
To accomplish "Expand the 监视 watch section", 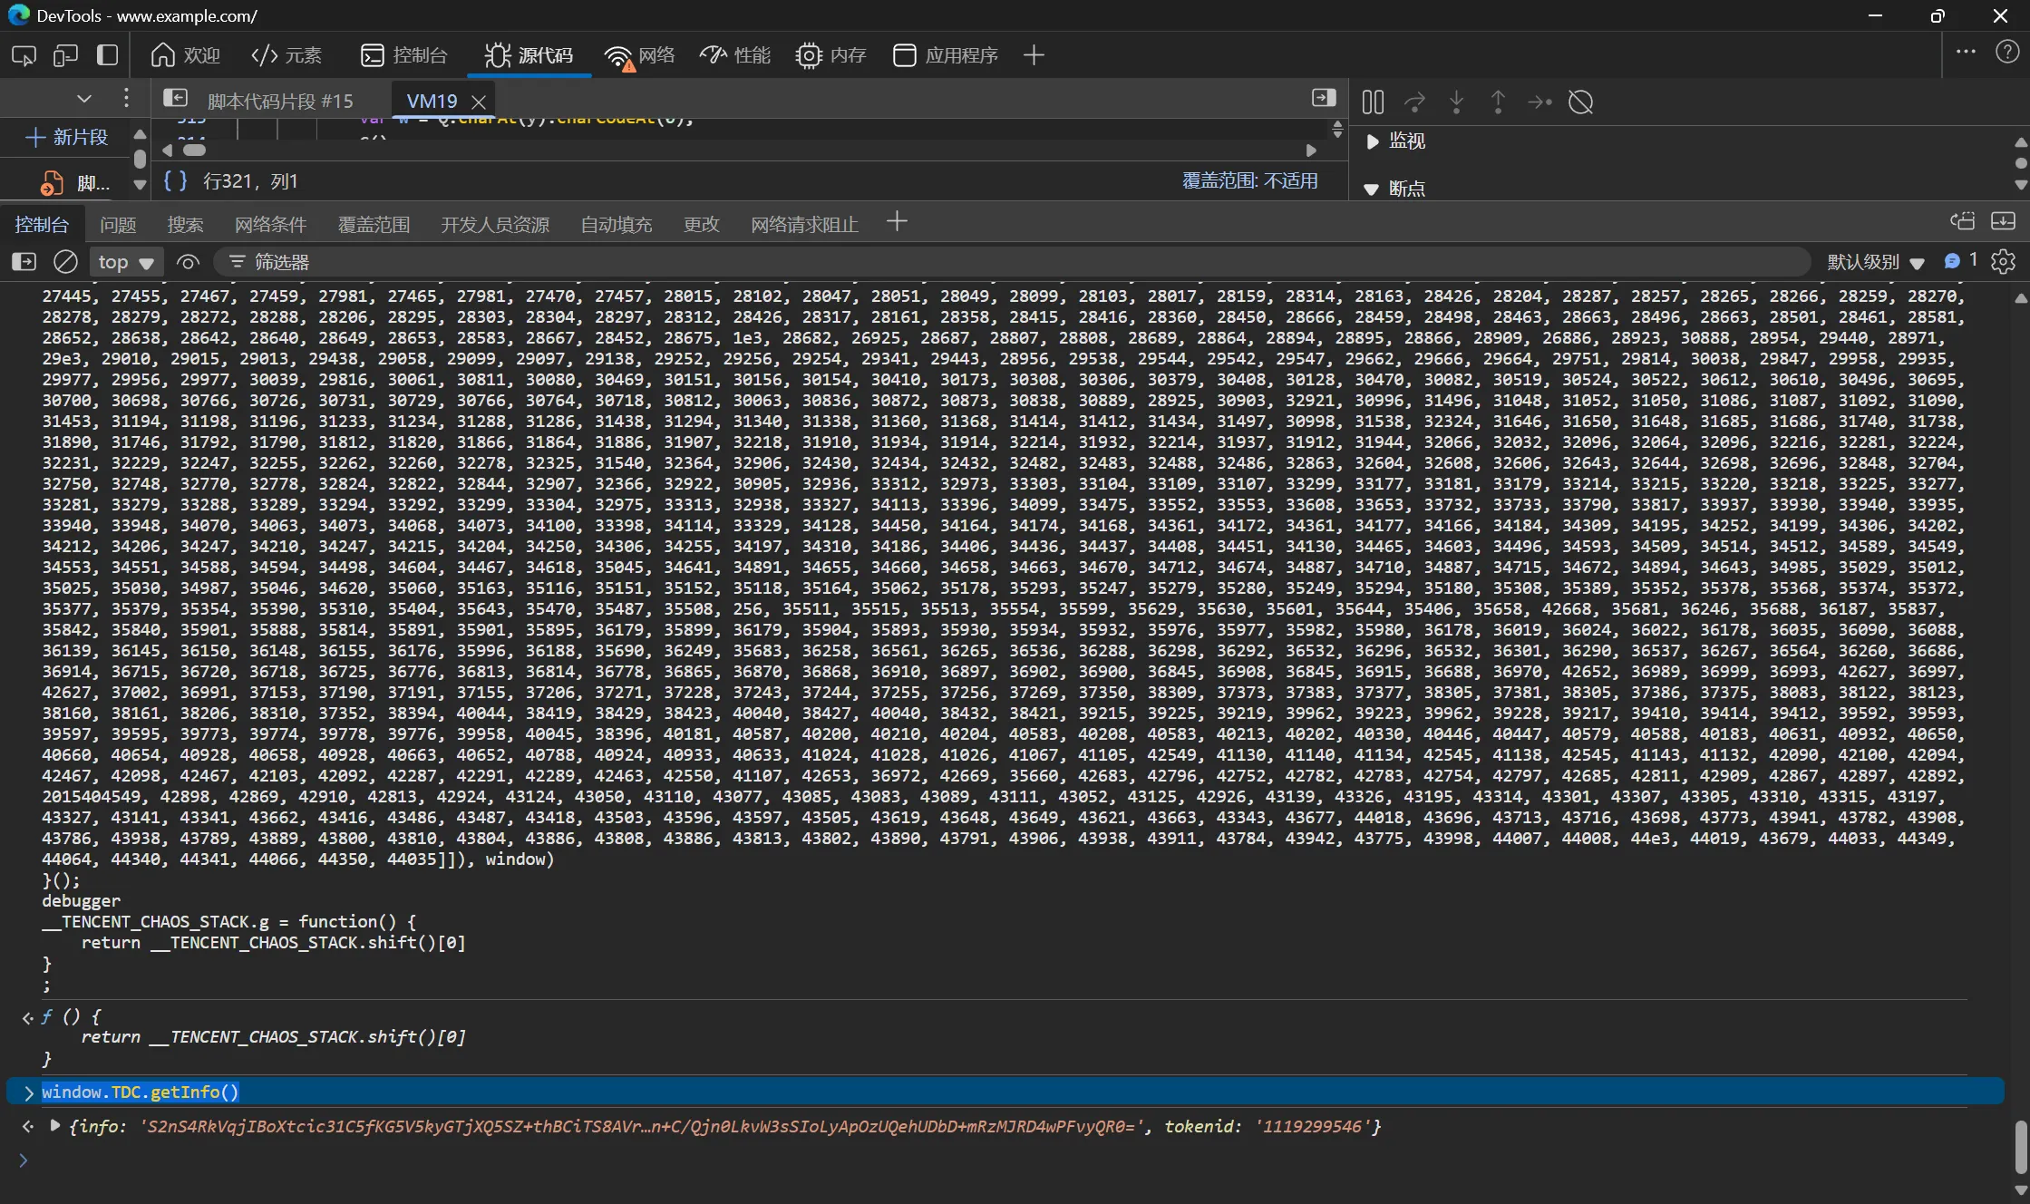I will click(x=1372, y=141).
